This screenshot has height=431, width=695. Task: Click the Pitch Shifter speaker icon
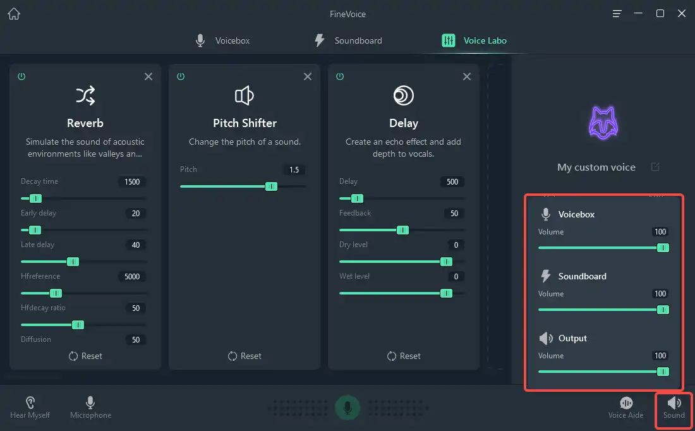click(245, 95)
